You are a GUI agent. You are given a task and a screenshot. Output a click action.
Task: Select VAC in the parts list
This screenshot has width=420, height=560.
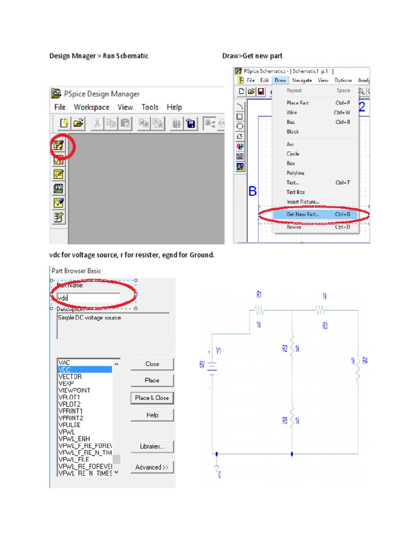(x=85, y=363)
